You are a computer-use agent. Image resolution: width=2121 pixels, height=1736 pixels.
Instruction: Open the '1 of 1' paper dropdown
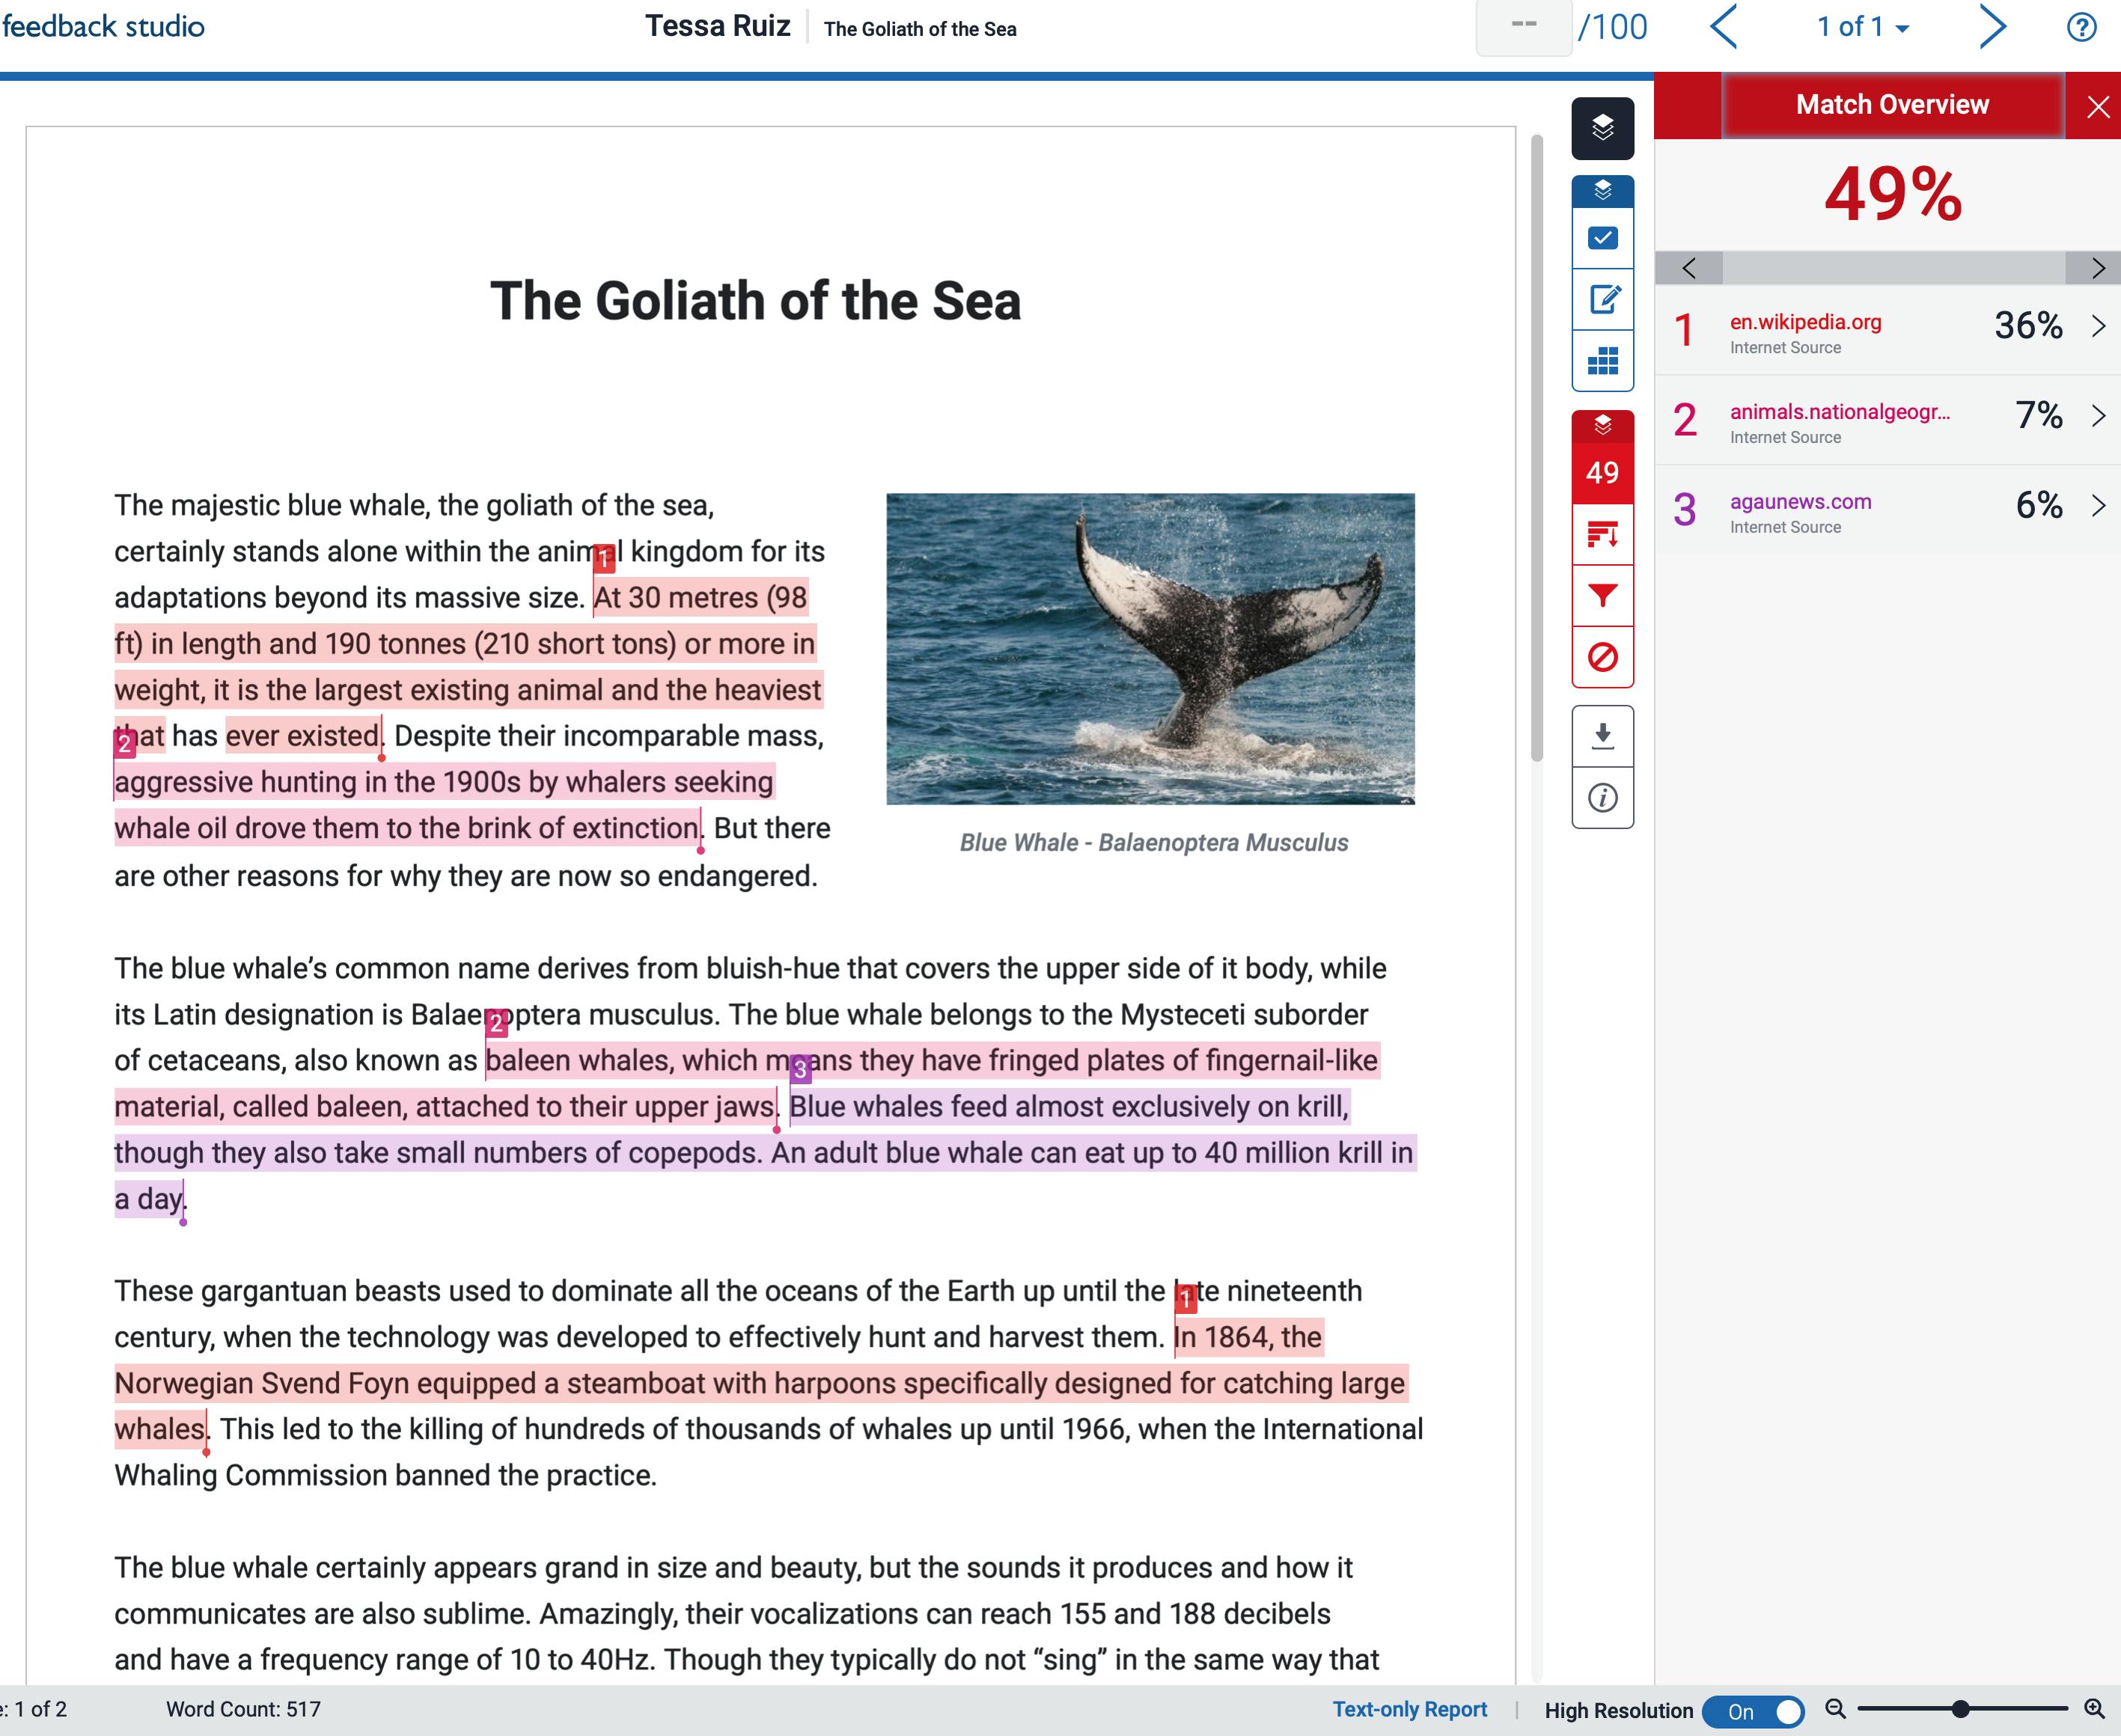point(1862,28)
